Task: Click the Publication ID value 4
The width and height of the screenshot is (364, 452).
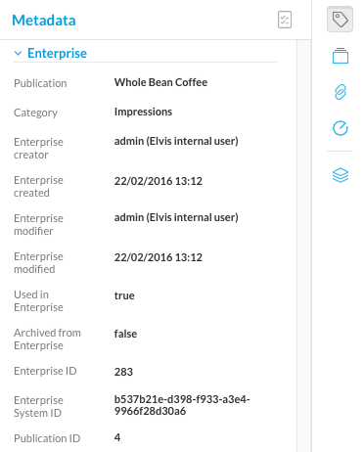Action: (x=117, y=437)
